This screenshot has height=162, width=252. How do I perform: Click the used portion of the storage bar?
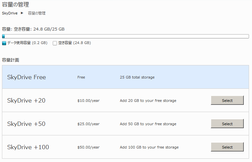click(3, 36)
